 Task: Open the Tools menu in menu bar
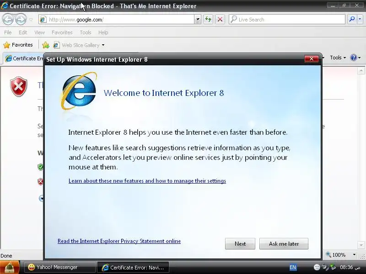pyautogui.click(x=86, y=32)
